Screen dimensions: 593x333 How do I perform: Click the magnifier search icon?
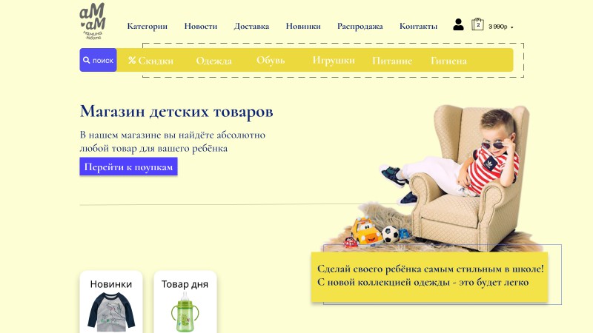pos(86,60)
